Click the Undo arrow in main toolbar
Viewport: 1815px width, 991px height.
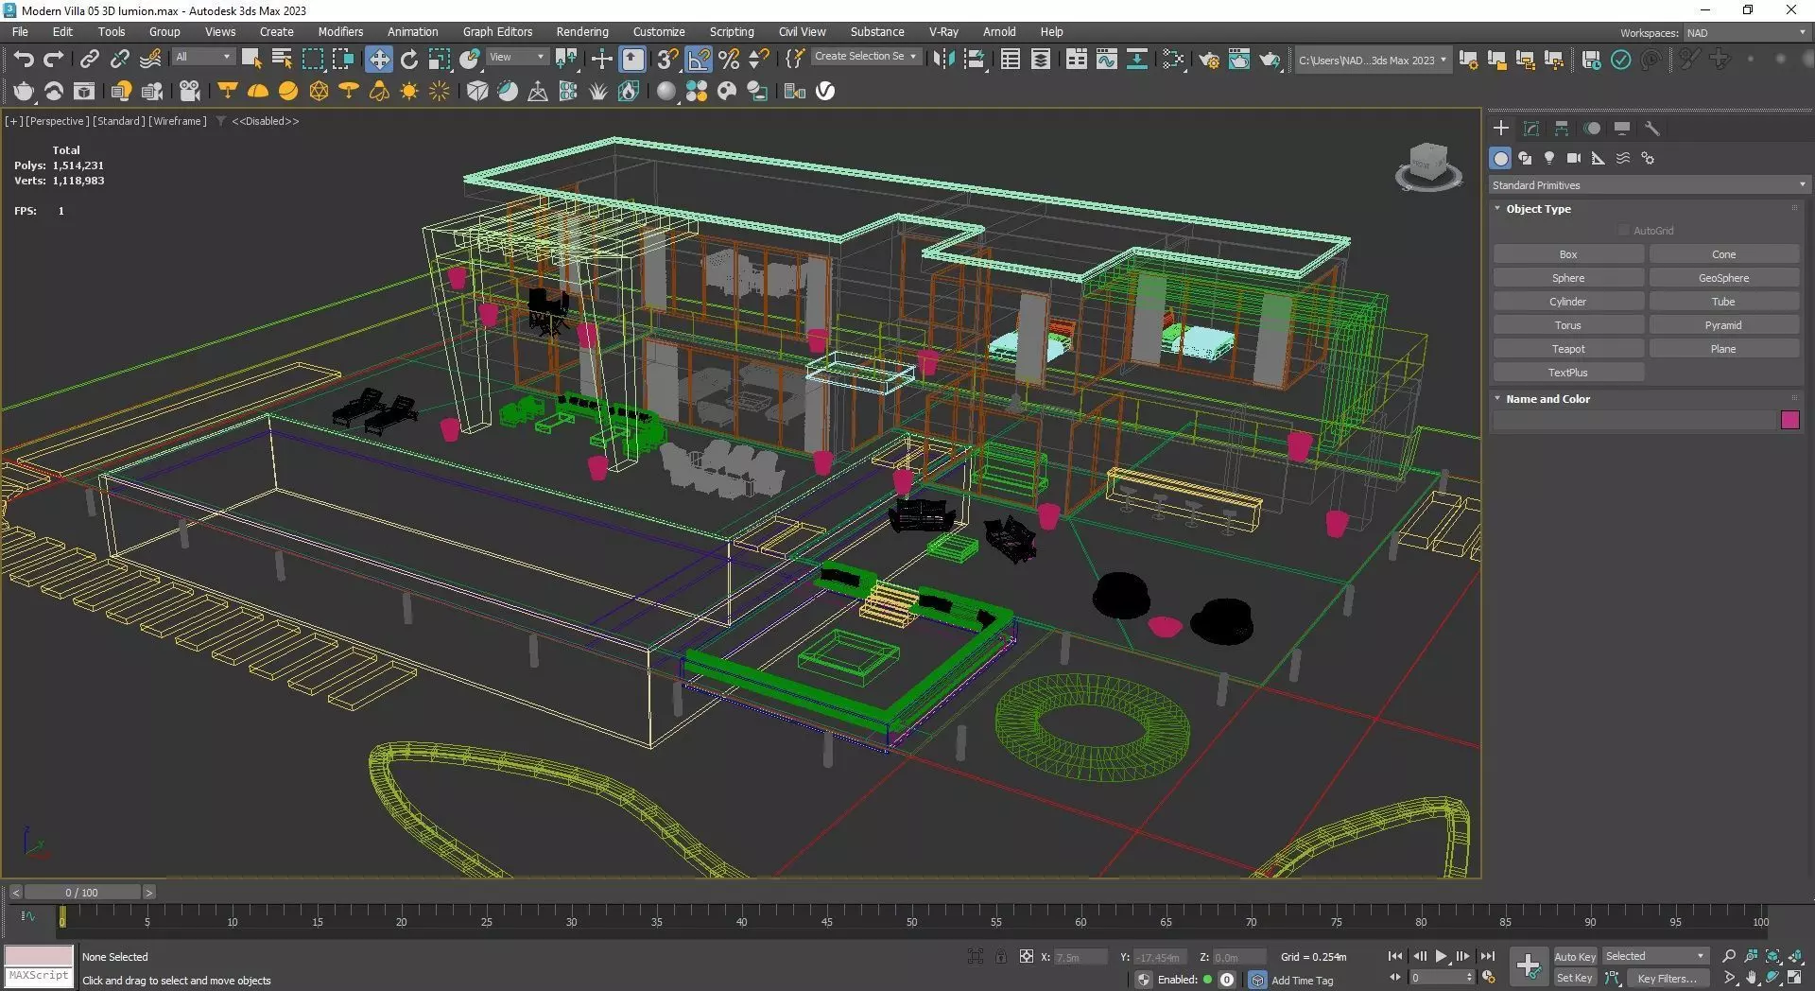[24, 60]
